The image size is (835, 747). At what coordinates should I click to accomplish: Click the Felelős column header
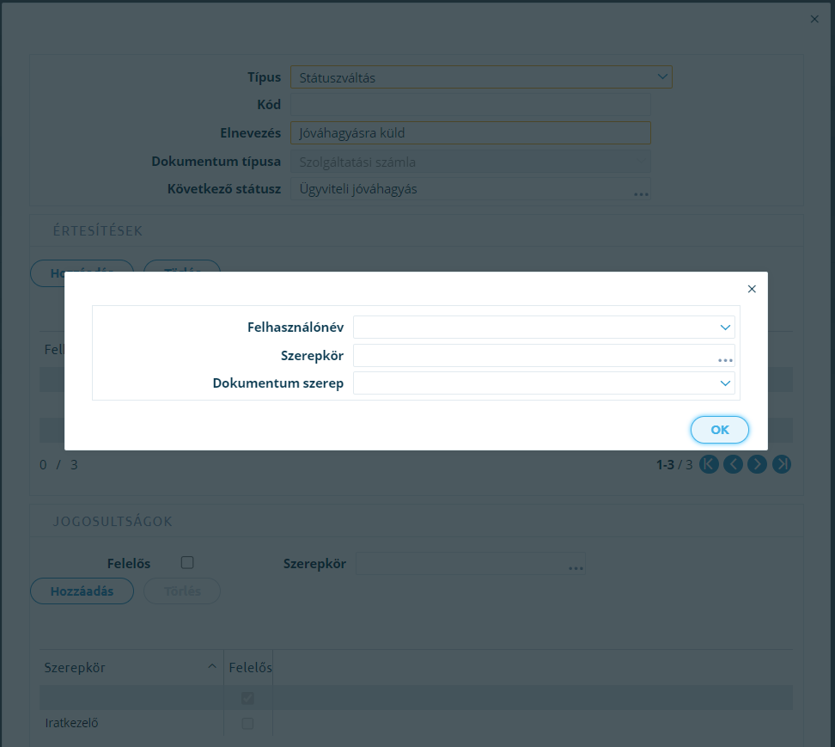coord(250,667)
